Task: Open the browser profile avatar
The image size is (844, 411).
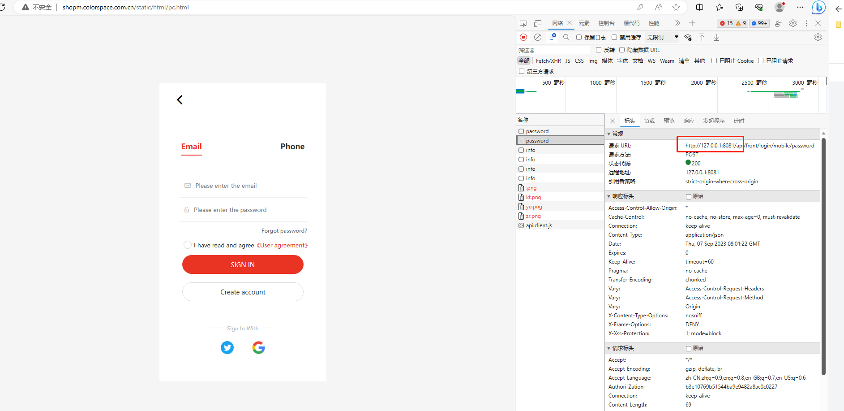Action: tap(780, 7)
